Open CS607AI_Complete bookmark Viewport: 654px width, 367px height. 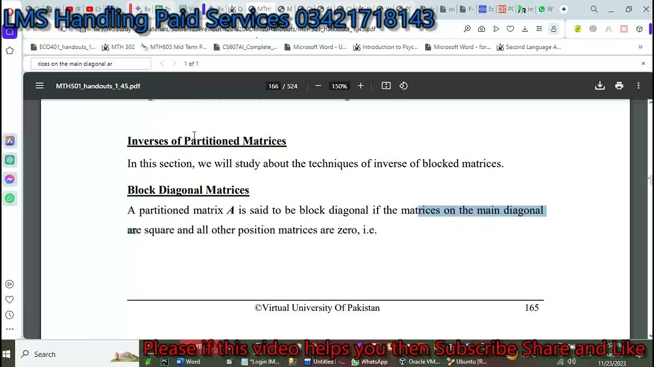[245, 47]
